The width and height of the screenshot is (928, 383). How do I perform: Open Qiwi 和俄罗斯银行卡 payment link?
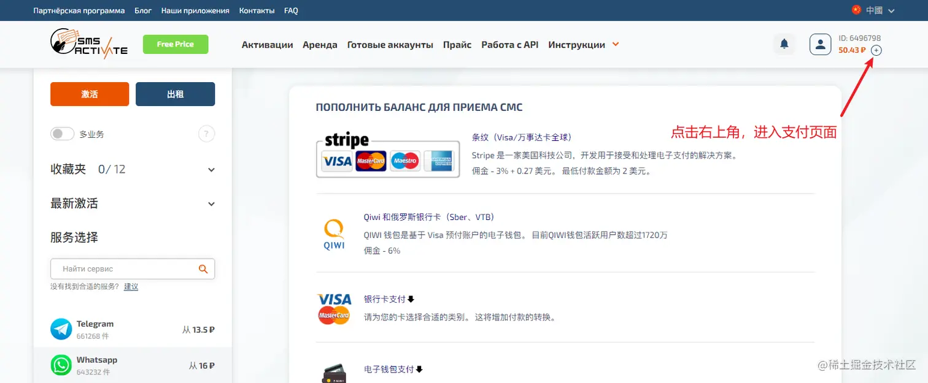tap(429, 217)
